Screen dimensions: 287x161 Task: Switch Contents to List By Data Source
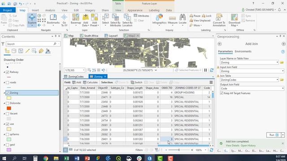pos(14,51)
